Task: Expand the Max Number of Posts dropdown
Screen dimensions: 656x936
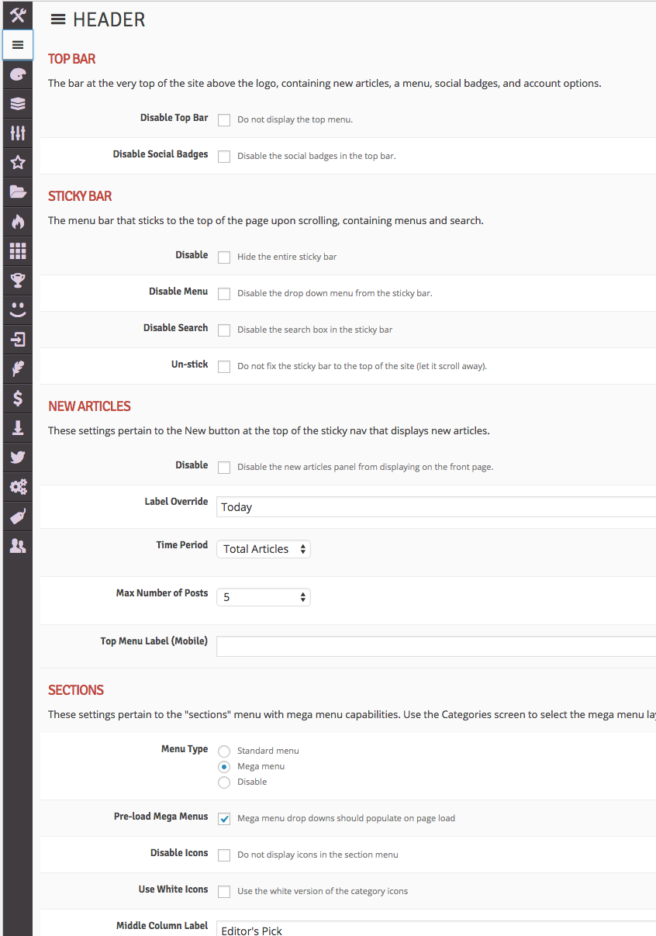Action: tap(264, 597)
